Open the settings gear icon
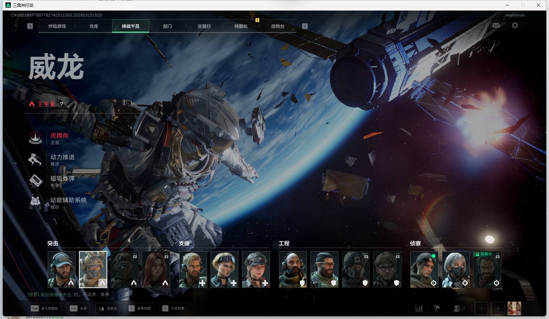549x319 pixels. pyautogui.click(x=515, y=25)
